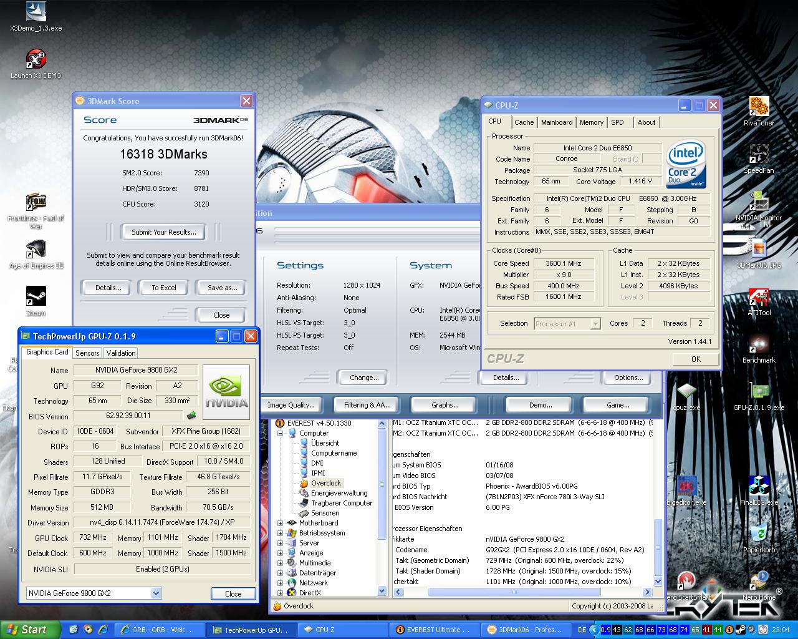Screen dimensions: 798x639
Task: Switch to the Cache tab in CPU-Z
Action: pyautogui.click(x=524, y=122)
